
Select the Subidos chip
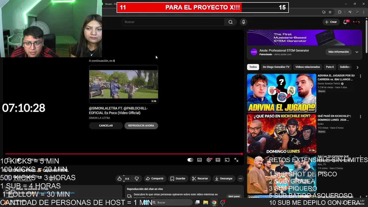[x=345, y=67]
